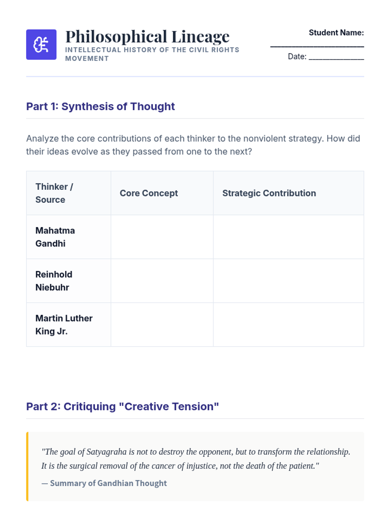Click the purple brain logo icon

41,45
